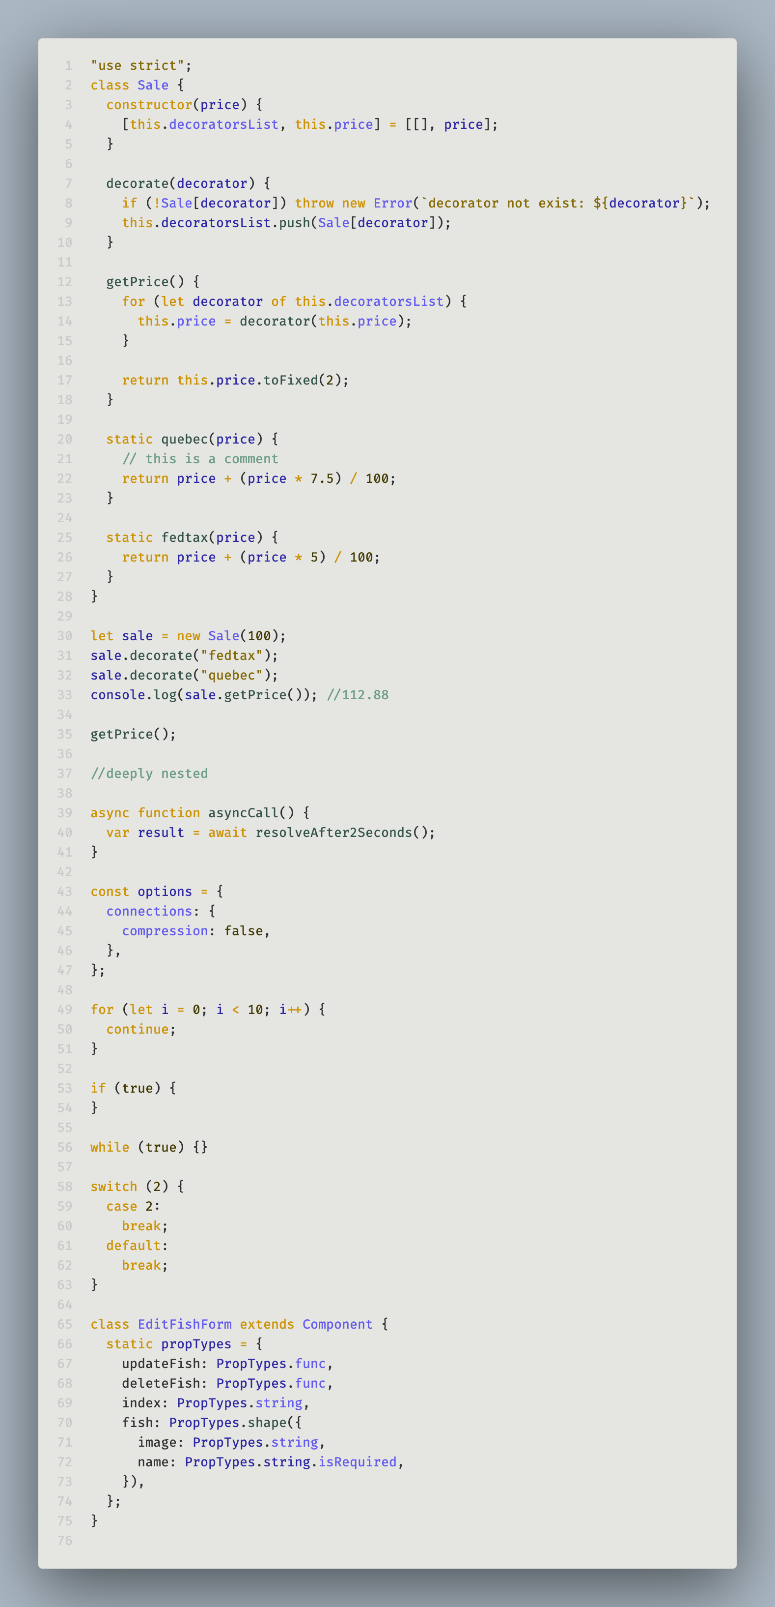Viewport: 775px width, 1607px height.
Task: Click the //112.88 comment
Action: point(358,695)
